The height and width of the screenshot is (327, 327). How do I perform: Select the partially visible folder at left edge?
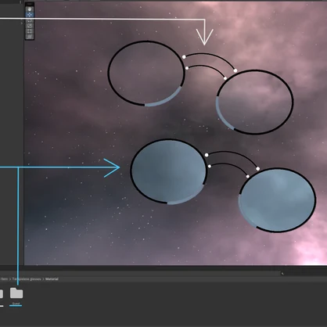(x=2, y=294)
